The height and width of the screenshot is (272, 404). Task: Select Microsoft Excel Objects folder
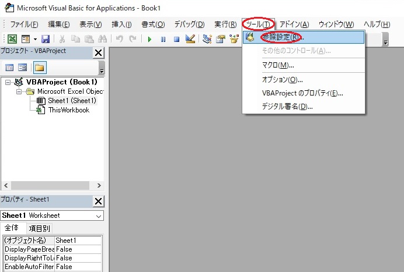point(70,91)
